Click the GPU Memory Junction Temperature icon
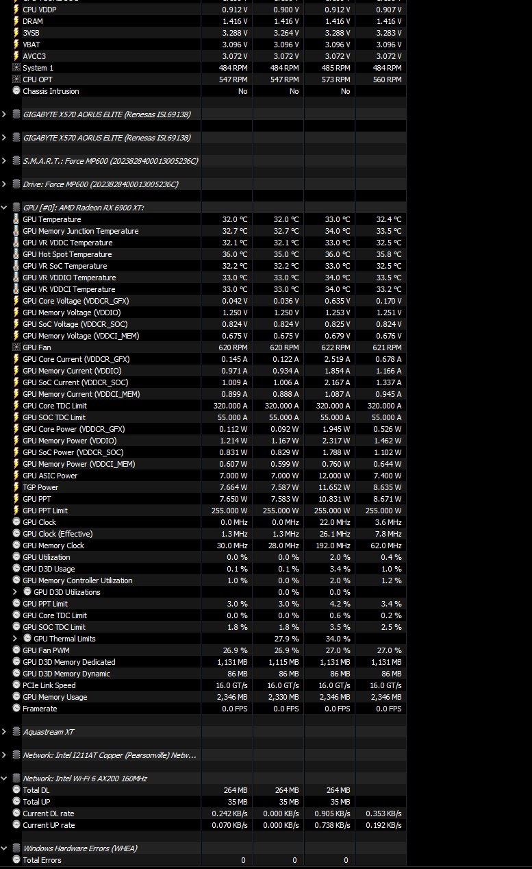This screenshot has height=869, width=532. 16,231
